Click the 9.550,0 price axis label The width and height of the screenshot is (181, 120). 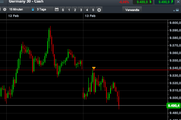click(175, 60)
